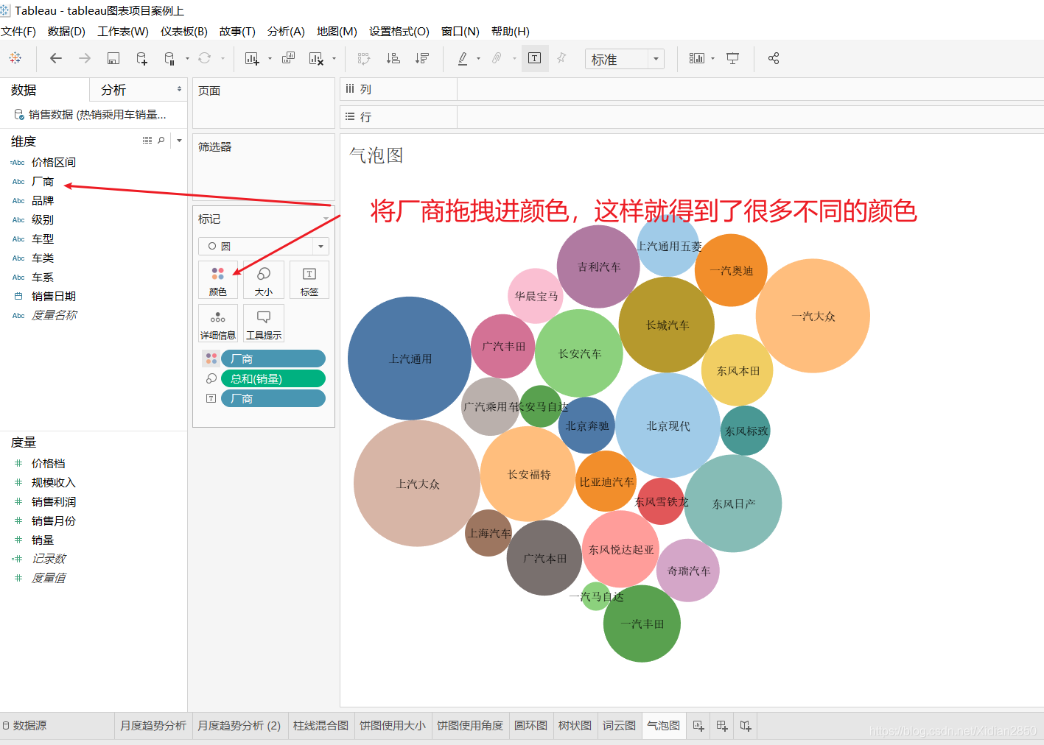Image resolution: width=1044 pixels, height=745 pixels.
Task: Click the presentation mode icon
Action: tap(732, 58)
